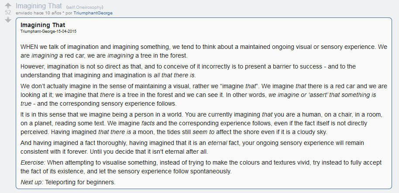Click the paragraph beginning 'However, imagination'

click(x=188, y=71)
